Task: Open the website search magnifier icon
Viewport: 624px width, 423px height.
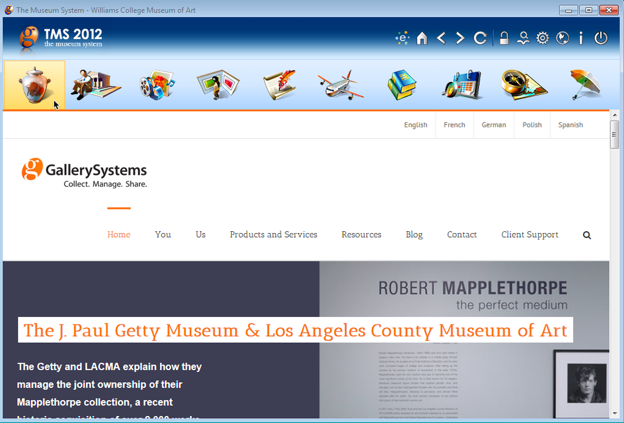Action: pyautogui.click(x=587, y=235)
